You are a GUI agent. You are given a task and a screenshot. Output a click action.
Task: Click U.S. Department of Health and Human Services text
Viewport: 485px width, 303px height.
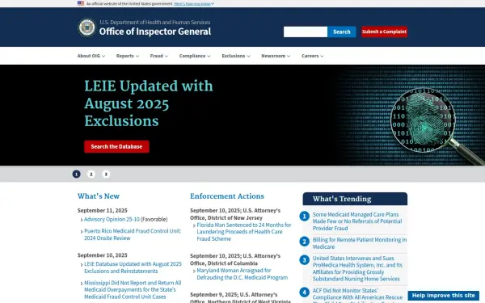[x=155, y=23]
